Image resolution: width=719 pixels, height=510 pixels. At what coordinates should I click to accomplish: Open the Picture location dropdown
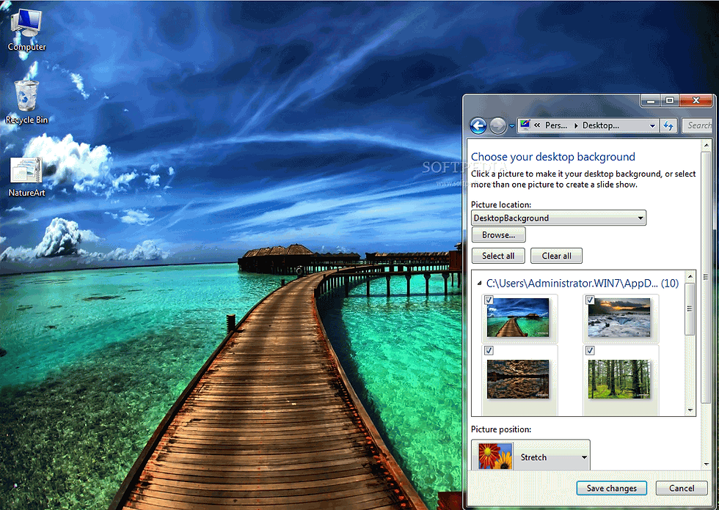pyautogui.click(x=640, y=218)
